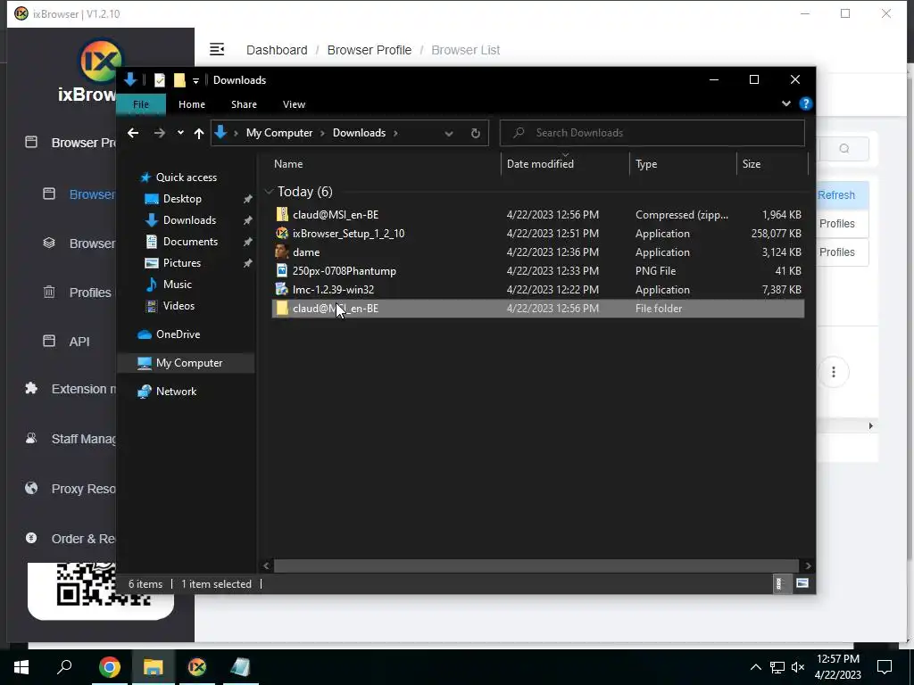Open the File ribbon tab

tap(141, 104)
